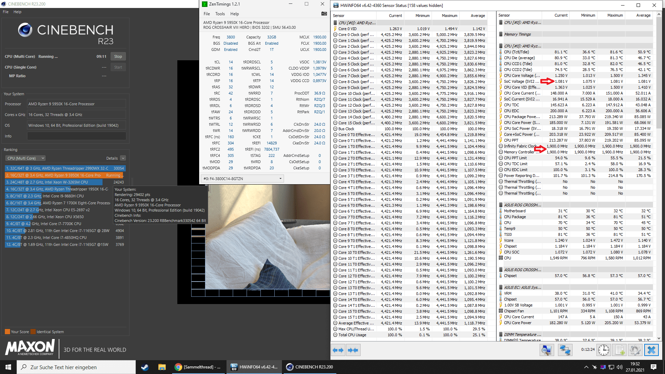Open File Explorer from the taskbar
Image resolution: width=665 pixels, height=374 pixels.
tap(162, 367)
